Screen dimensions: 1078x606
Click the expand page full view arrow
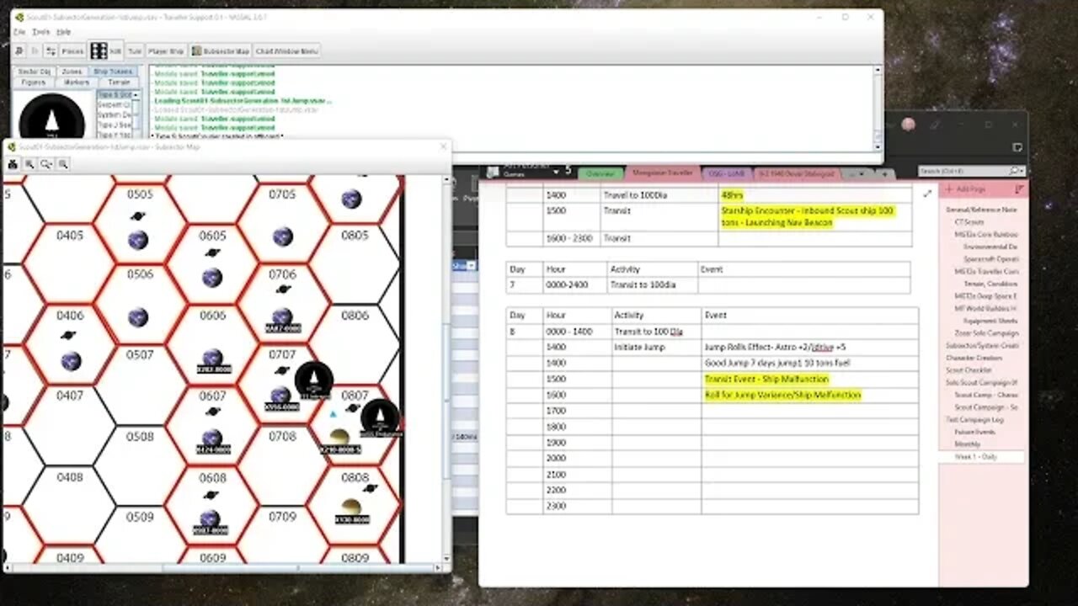coord(927,193)
